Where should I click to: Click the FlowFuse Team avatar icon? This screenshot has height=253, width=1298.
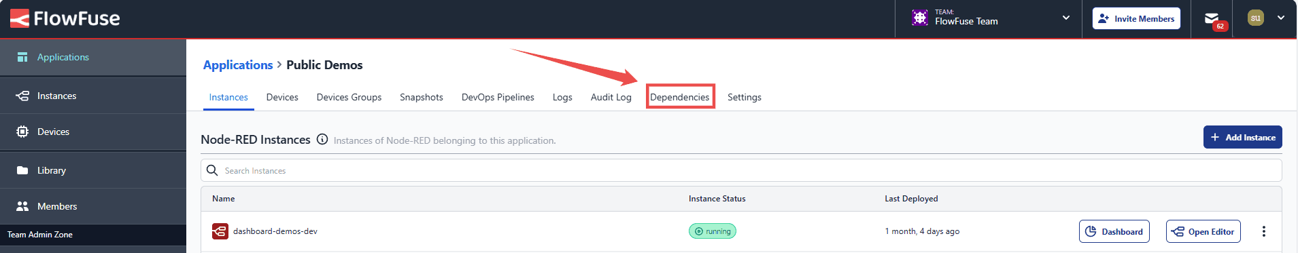click(920, 18)
